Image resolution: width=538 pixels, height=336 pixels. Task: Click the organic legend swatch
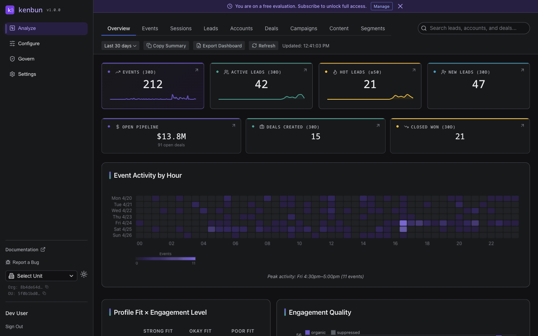307,332
